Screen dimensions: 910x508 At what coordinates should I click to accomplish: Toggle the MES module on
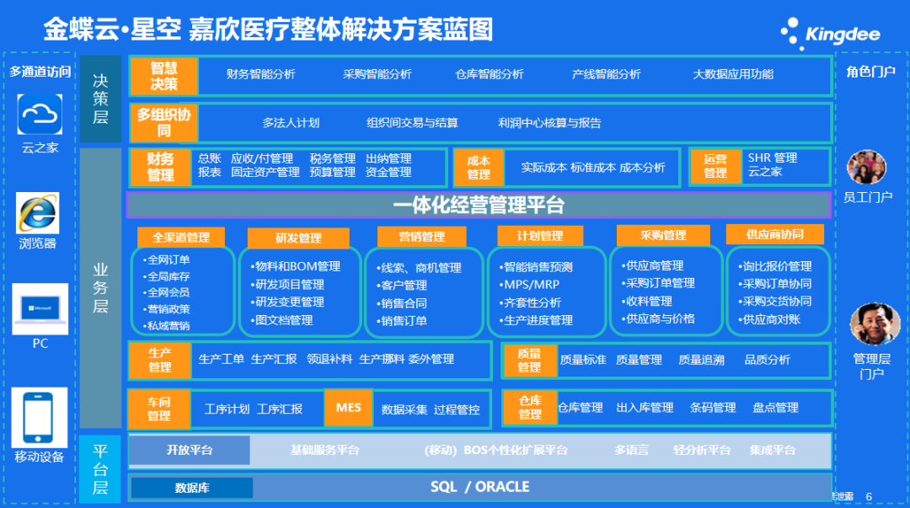pos(348,408)
